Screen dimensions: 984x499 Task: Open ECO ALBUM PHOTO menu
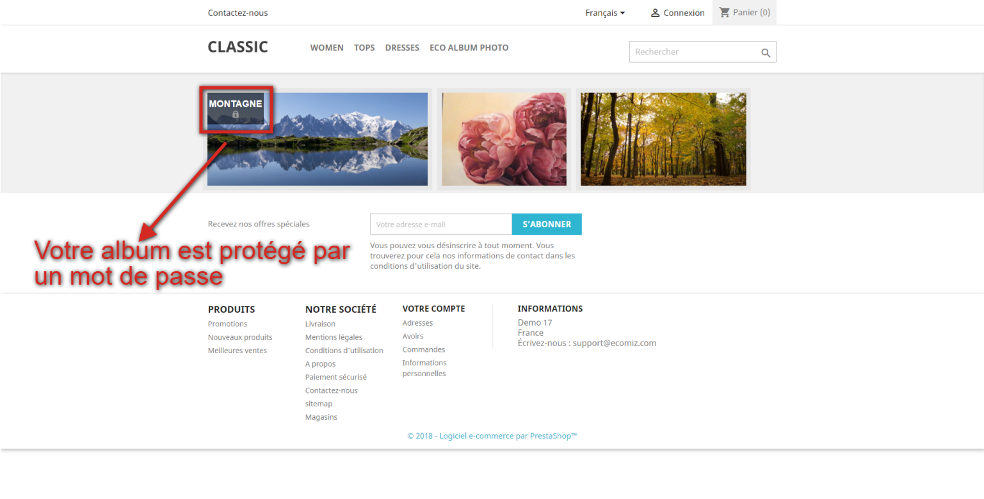click(469, 47)
